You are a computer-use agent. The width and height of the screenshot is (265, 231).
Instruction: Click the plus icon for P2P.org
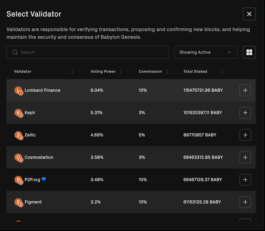click(245, 180)
